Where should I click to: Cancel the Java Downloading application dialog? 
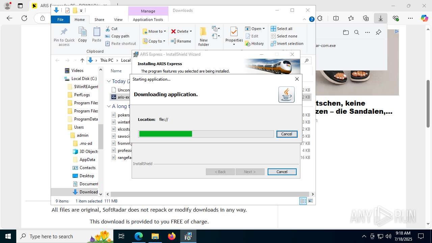[x=287, y=134]
